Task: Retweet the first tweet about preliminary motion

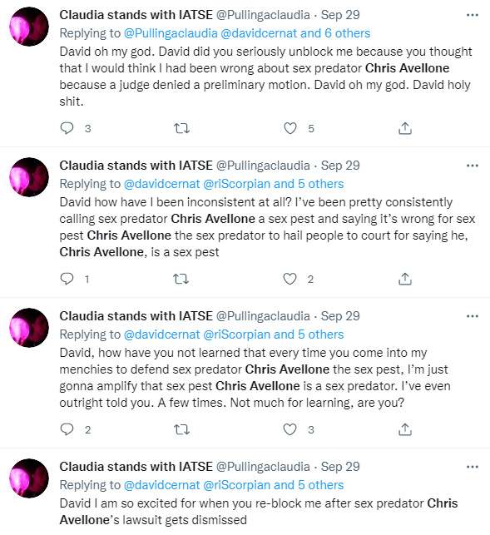Action: click(181, 128)
